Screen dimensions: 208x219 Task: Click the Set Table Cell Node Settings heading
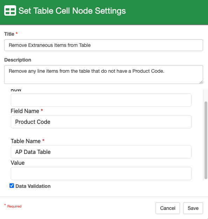tap(72, 11)
